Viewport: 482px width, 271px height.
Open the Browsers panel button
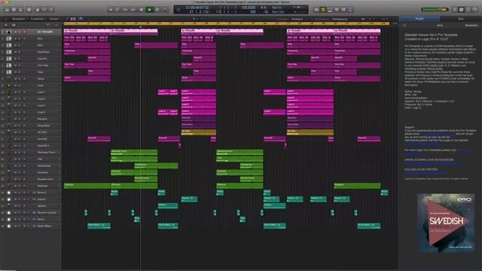click(475, 10)
